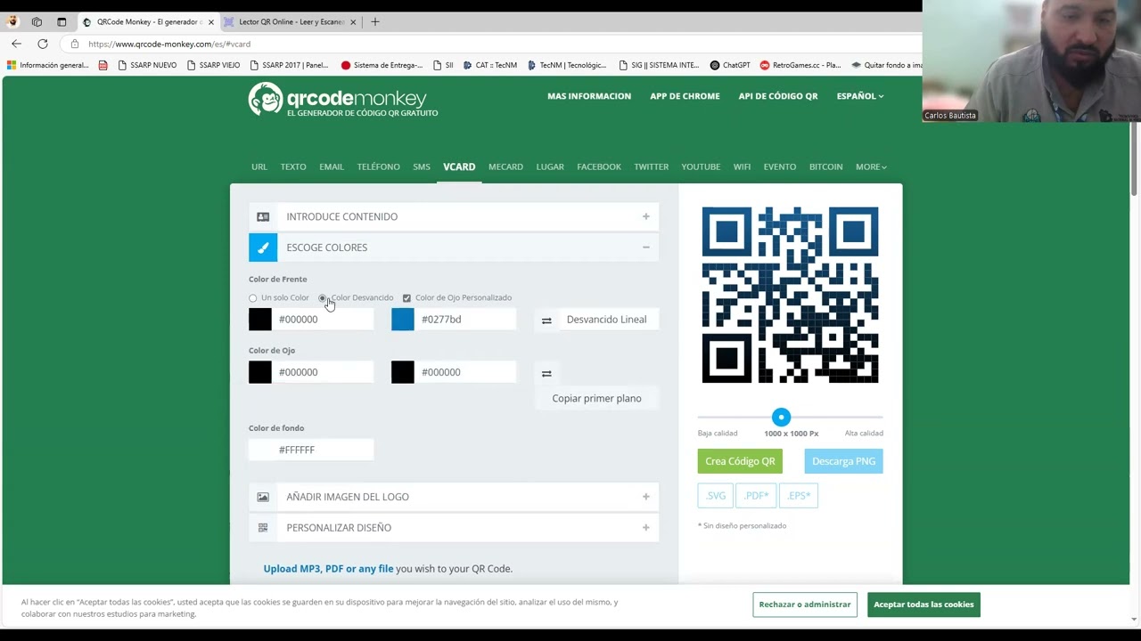
Task: Open MAS INFORMACION menu item
Action: pos(589,96)
